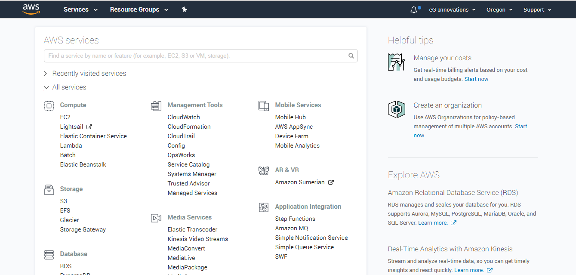Open Amazon MQ
This screenshot has width=576, height=275.
[292, 228]
